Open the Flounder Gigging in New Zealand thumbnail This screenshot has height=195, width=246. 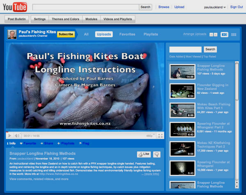[x=182, y=91]
